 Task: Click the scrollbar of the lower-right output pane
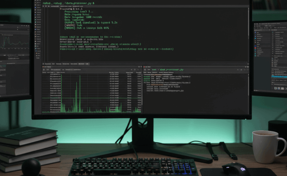[249, 85]
